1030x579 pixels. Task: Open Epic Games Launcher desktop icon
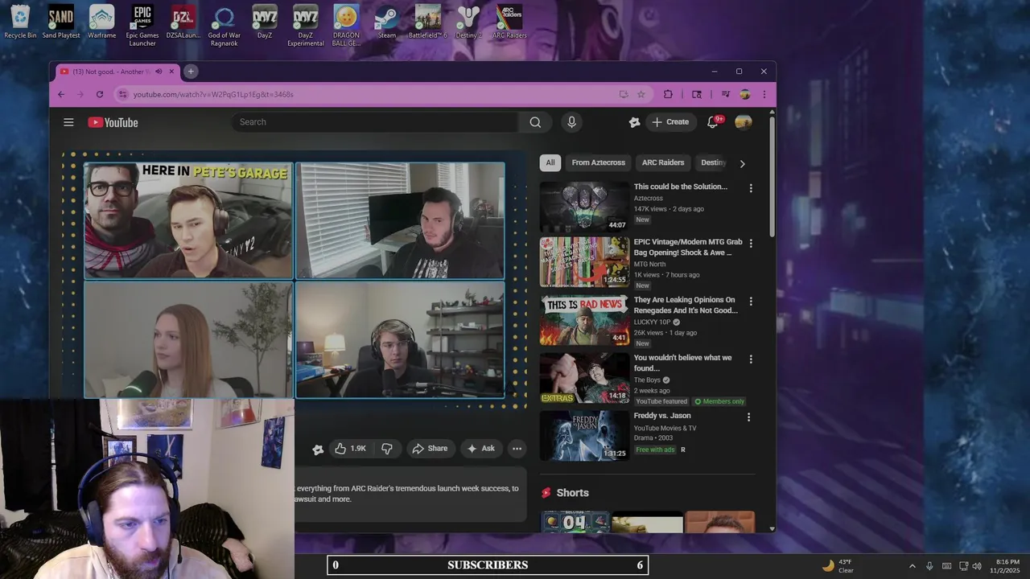(142, 26)
